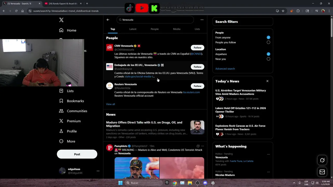Click the browser address bar

153,11
